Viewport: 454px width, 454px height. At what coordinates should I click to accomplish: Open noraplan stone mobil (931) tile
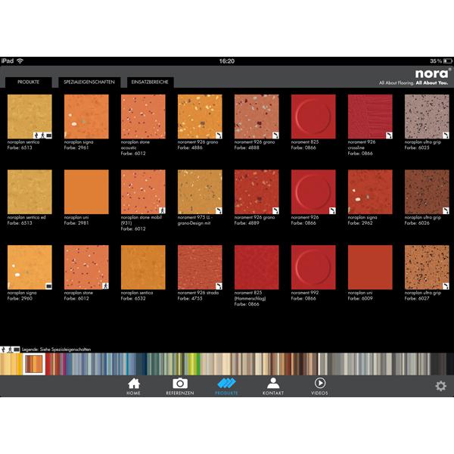(143, 192)
